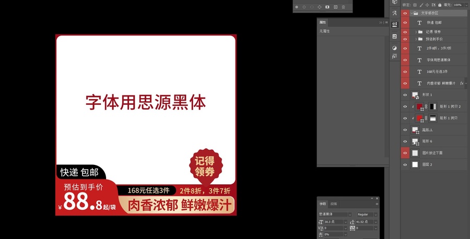Expand the 预估到手价 group
The height and width of the screenshot is (239, 470).
tap(416, 39)
